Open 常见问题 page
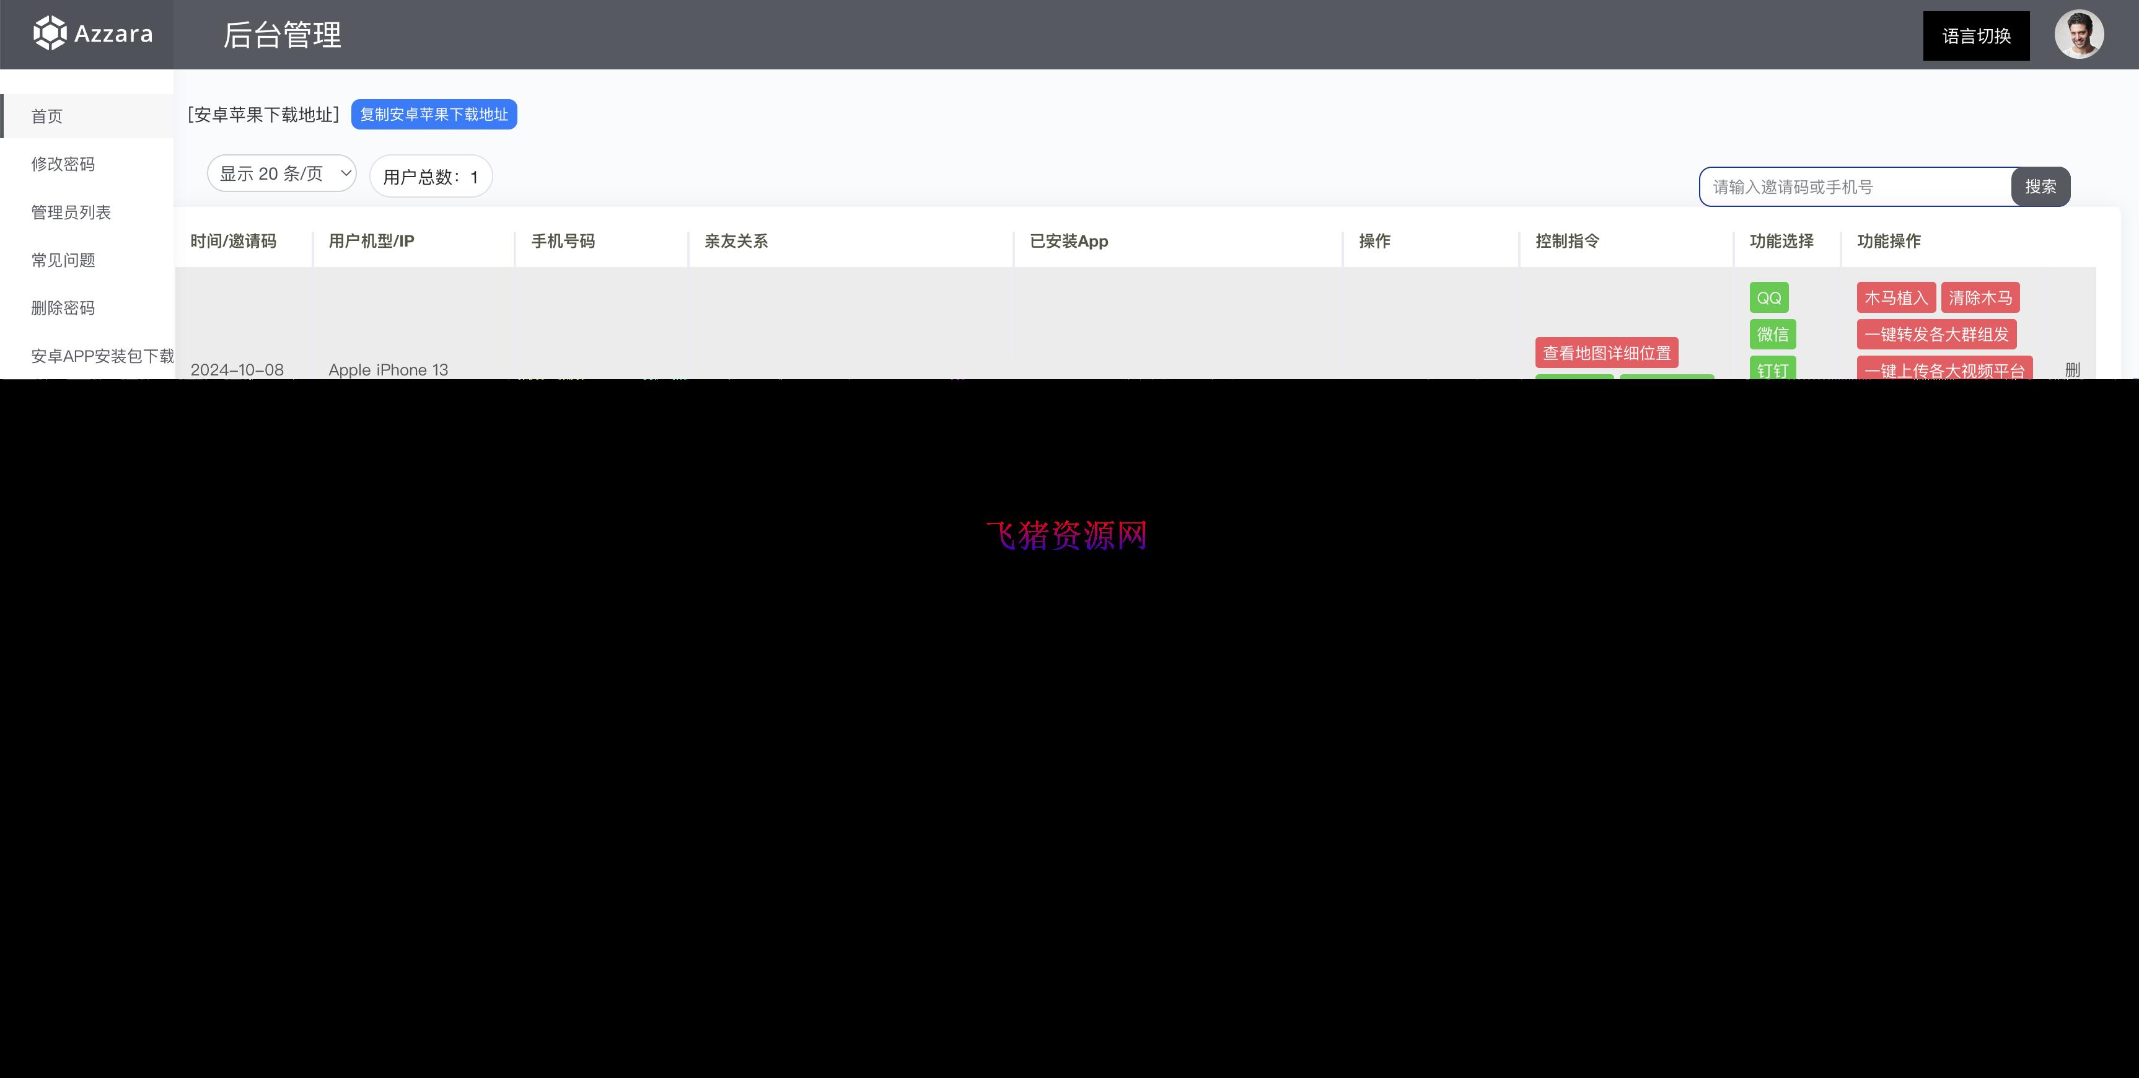Viewport: 2139px width, 1078px height. 63,260
